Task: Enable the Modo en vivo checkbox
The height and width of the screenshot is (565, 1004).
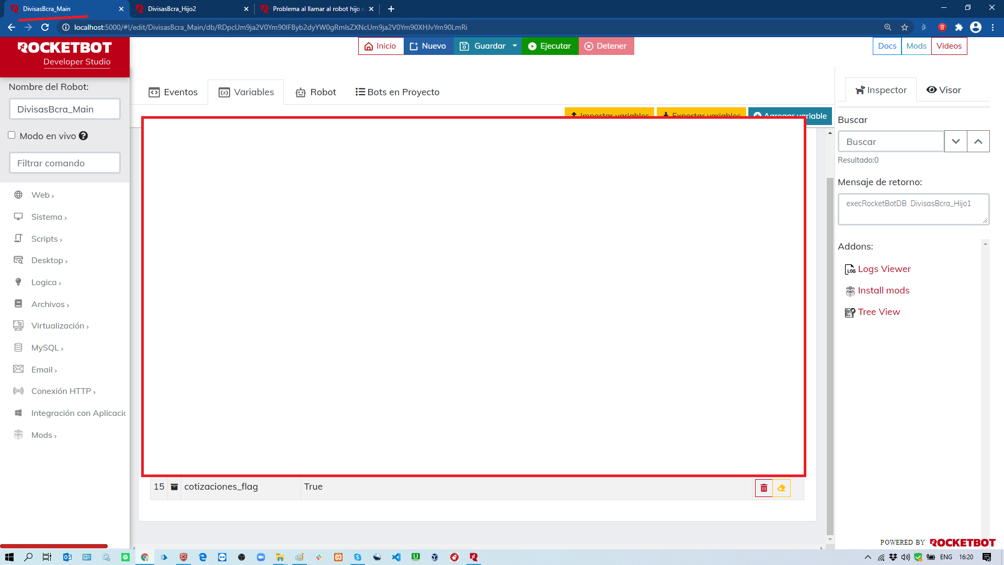Action: pos(12,135)
